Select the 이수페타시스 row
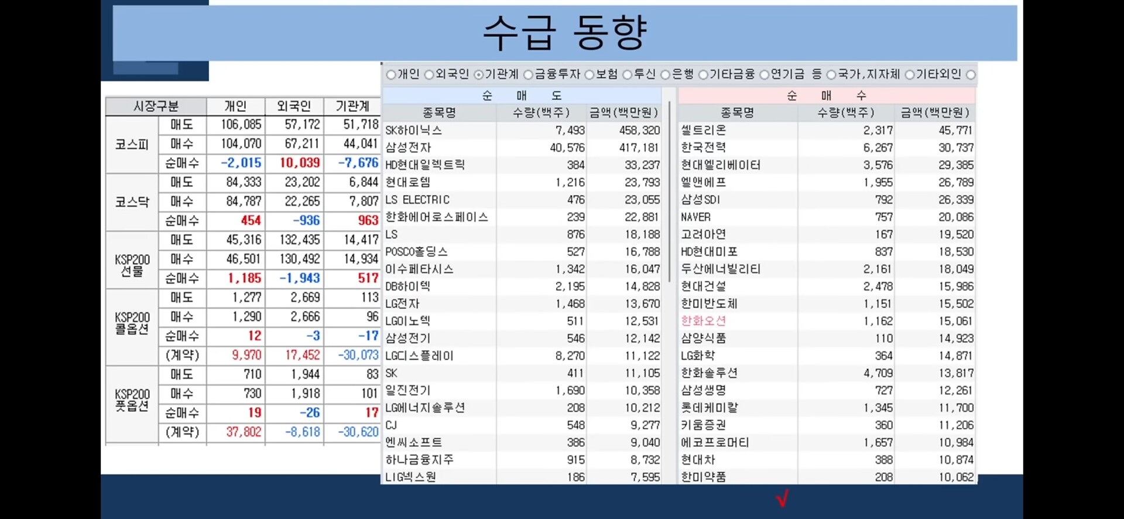1124x519 pixels. point(522,269)
